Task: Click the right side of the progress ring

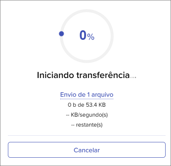Action: pyautogui.click(x=111, y=36)
